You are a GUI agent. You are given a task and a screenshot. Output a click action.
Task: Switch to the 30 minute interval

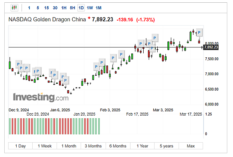[x=55, y=8]
